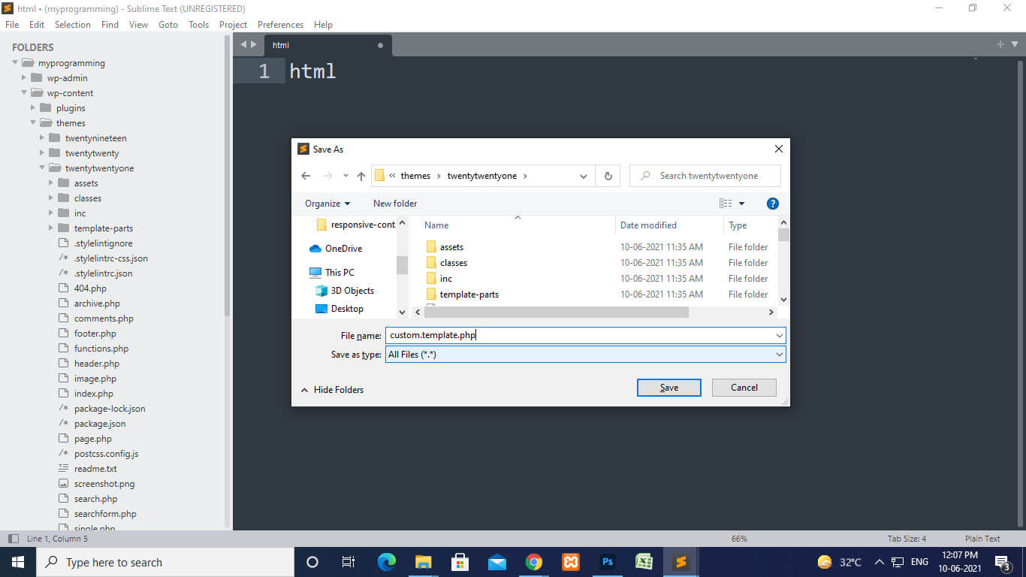The height and width of the screenshot is (577, 1026).
Task: Click the horizontal scrollbar in file list
Action: [556, 312]
